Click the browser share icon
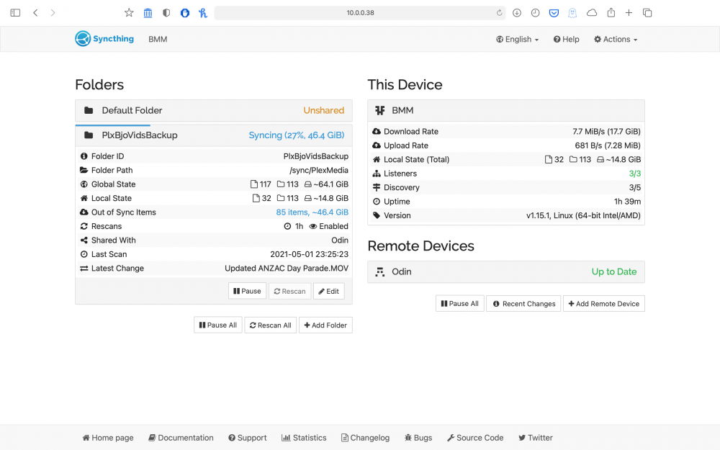The height and width of the screenshot is (450, 720). (611, 13)
